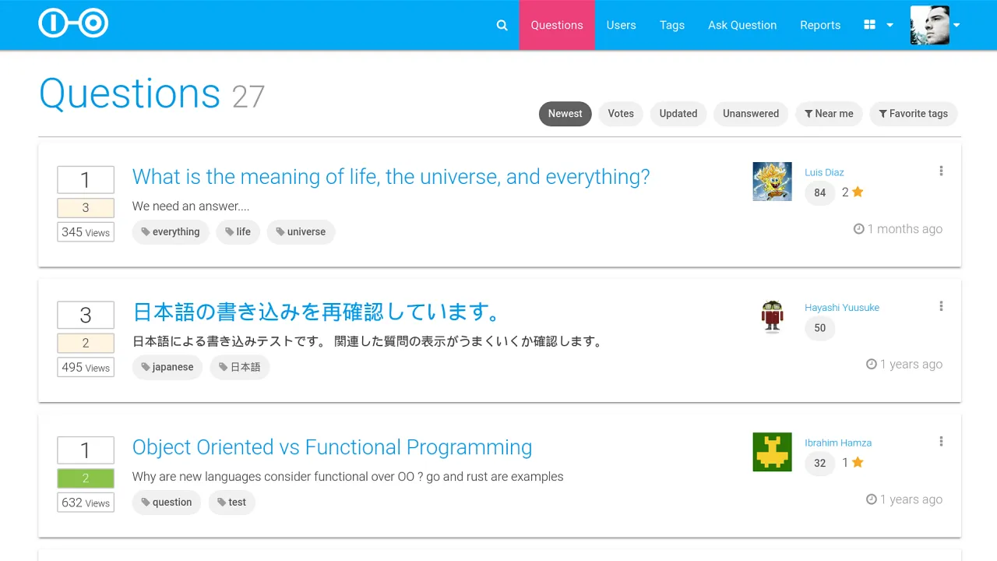Click Ask Question
Screen dimensions: 997x561
[x=742, y=25]
